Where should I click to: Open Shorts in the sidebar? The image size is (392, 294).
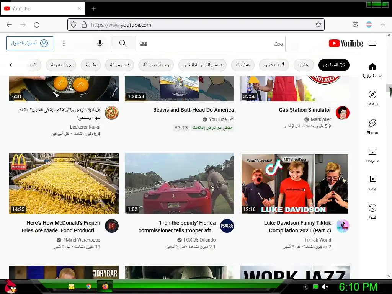(372, 126)
